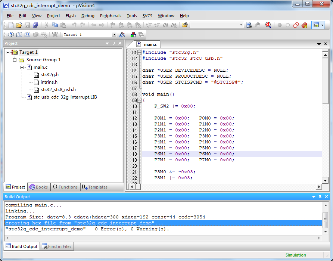Switch to the Functions tab

click(x=65, y=187)
